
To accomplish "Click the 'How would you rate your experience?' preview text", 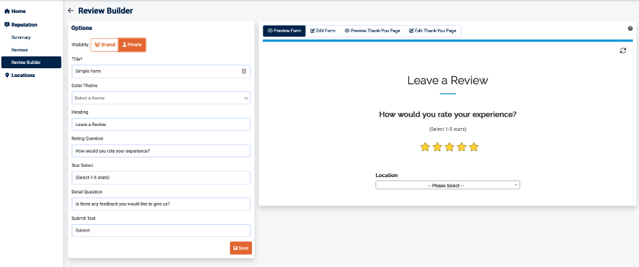I will pos(448,114).
